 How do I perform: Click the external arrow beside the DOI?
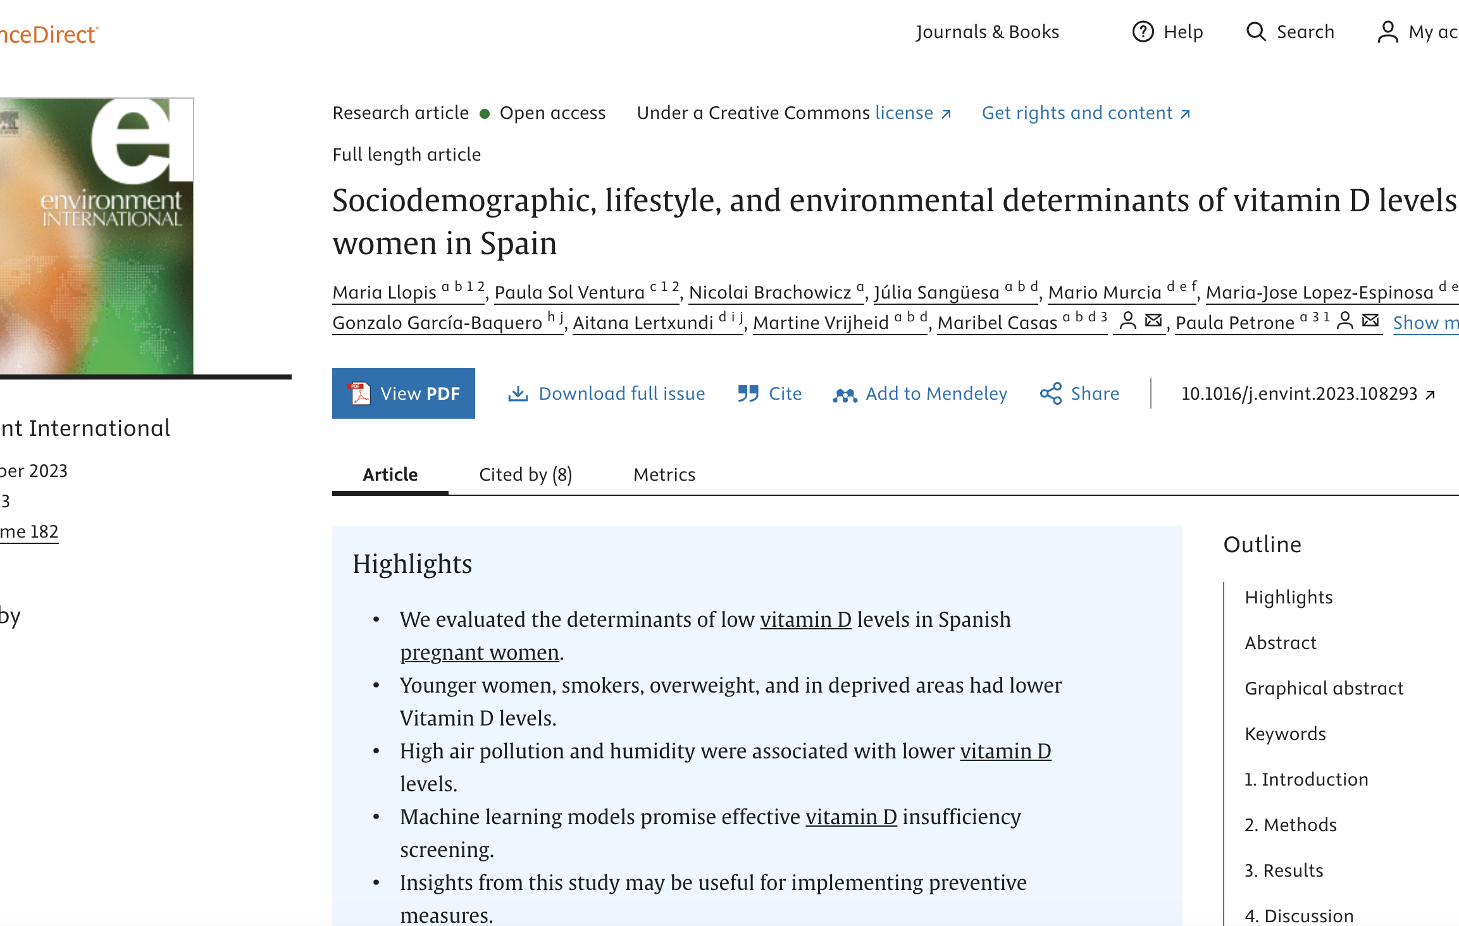[x=1430, y=395]
